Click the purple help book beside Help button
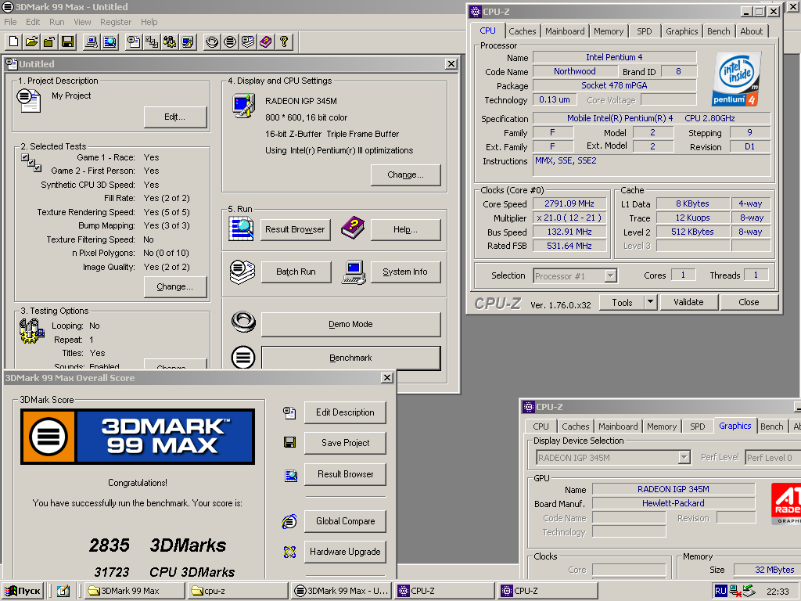This screenshot has height=601, width=801. (x=353, y=228)
